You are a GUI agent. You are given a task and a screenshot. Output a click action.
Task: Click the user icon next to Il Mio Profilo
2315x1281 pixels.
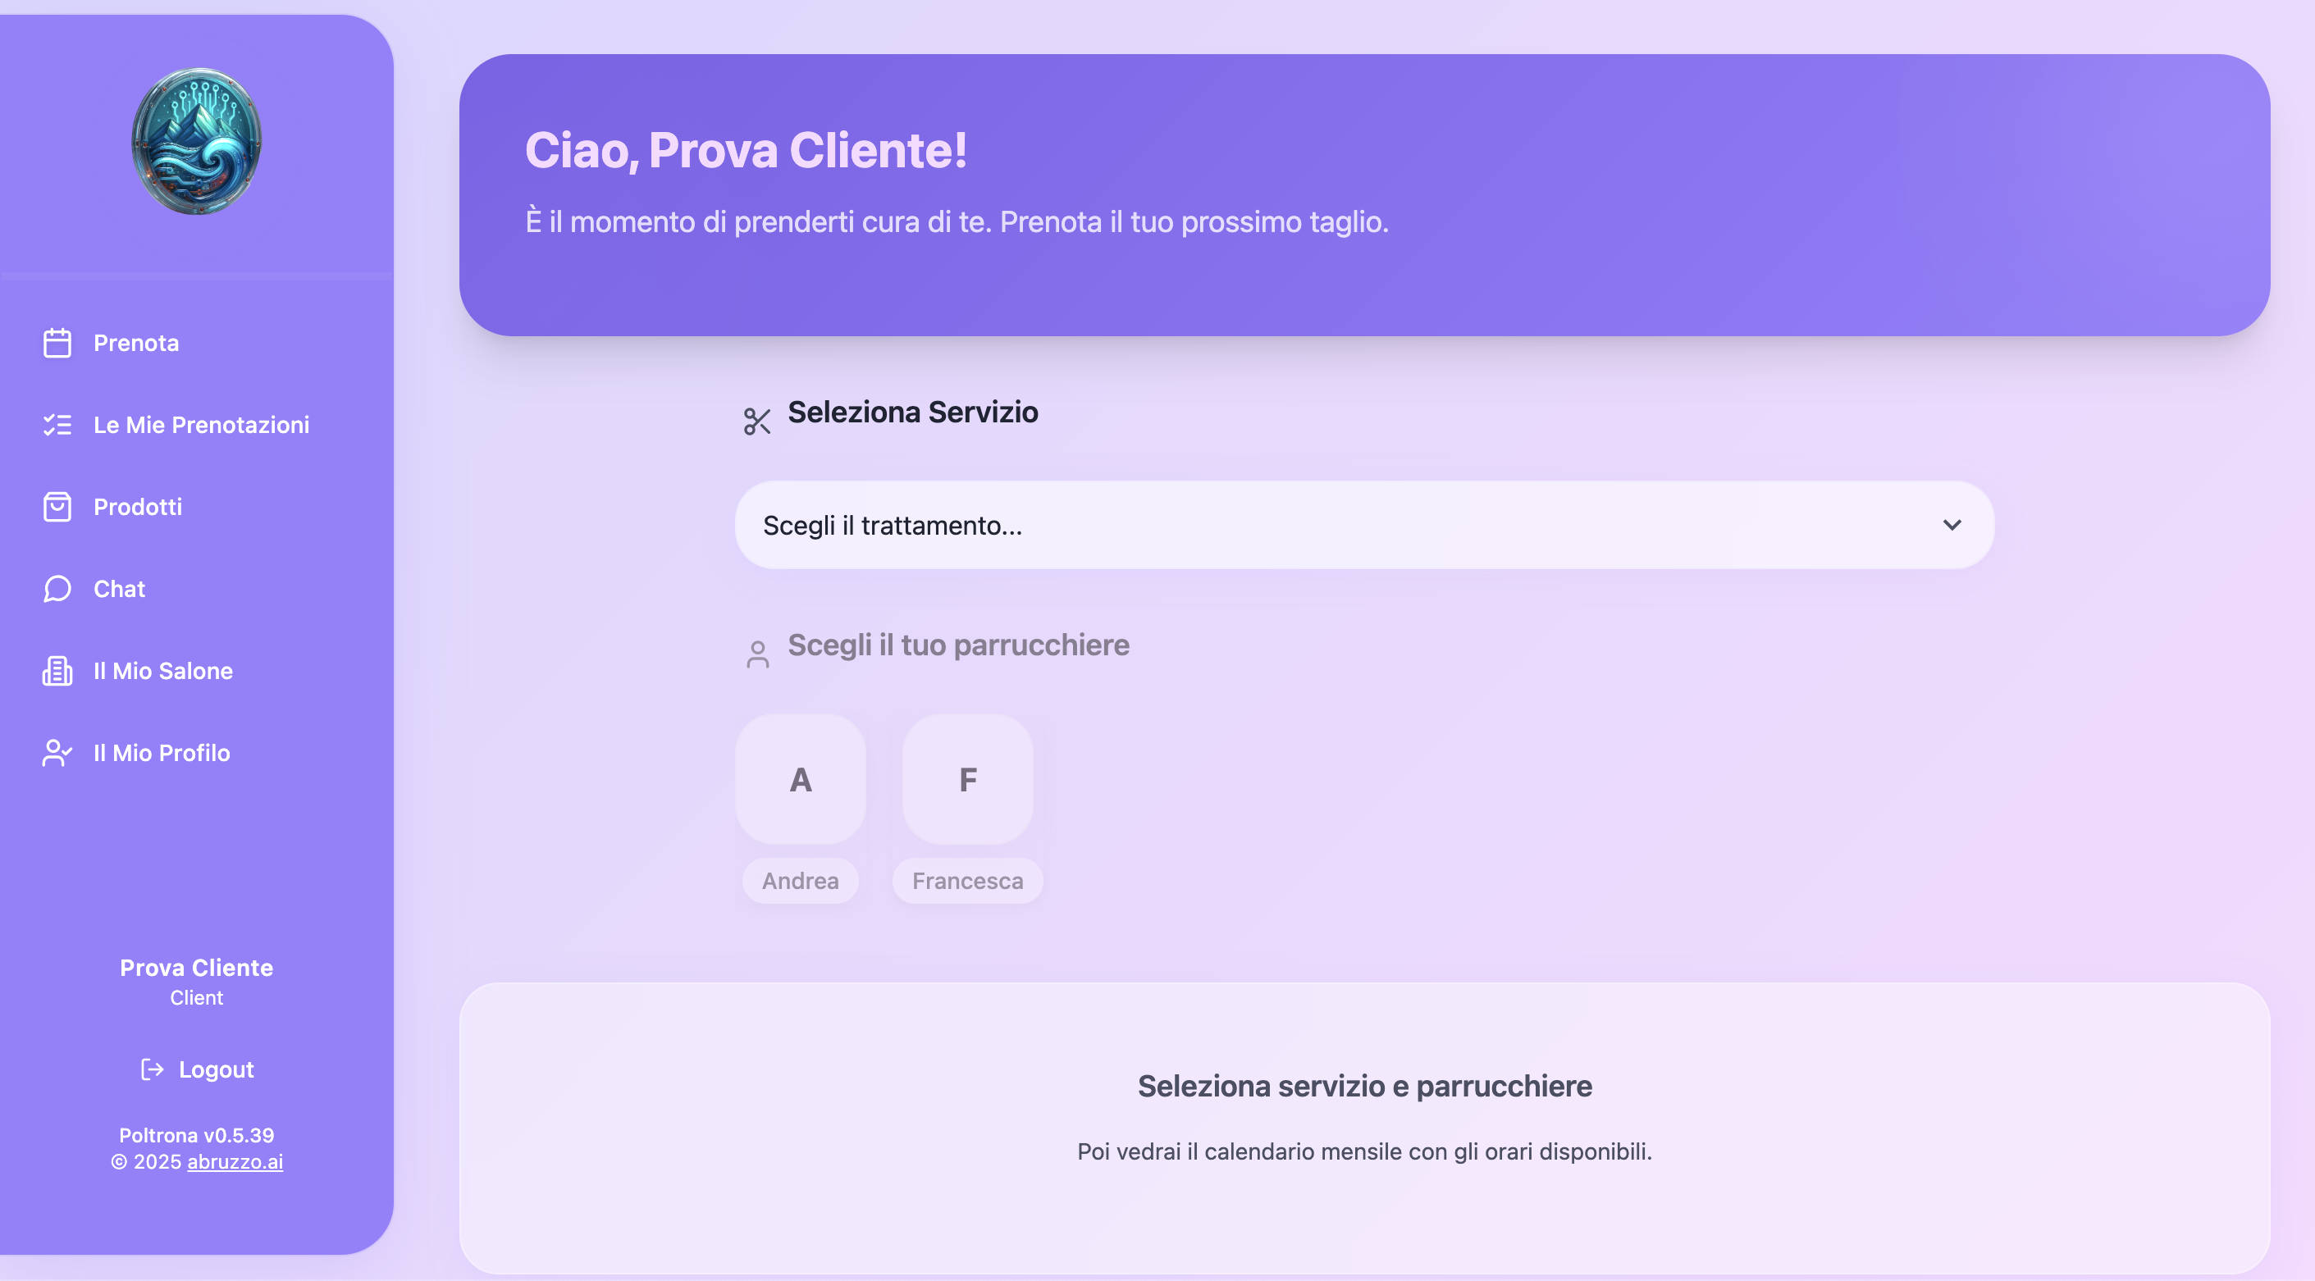(x=57, y=753)
